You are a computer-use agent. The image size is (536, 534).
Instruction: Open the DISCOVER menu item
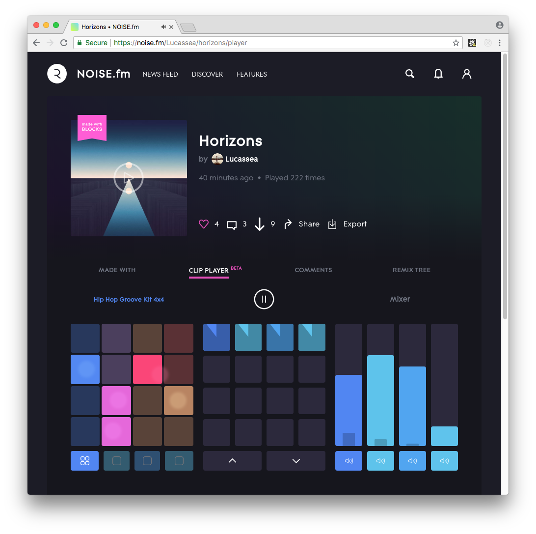pyautogui.click(x=207, y=74)
